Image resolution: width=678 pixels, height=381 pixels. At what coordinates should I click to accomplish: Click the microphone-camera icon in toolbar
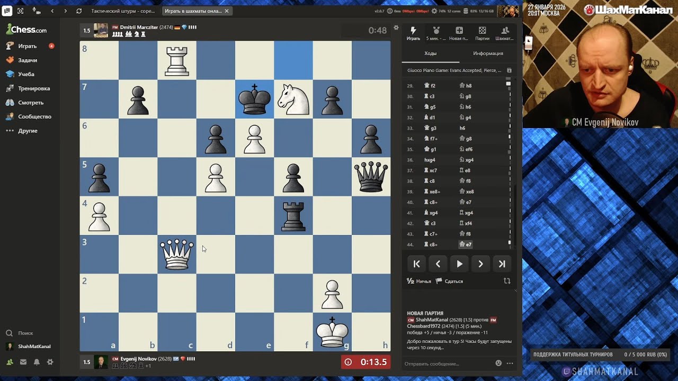(36, 11)
